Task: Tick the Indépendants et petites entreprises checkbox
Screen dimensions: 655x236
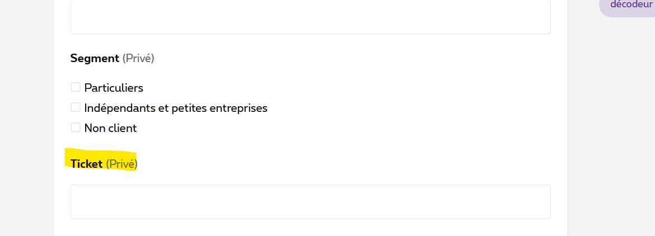Action: tap(76, 107)
